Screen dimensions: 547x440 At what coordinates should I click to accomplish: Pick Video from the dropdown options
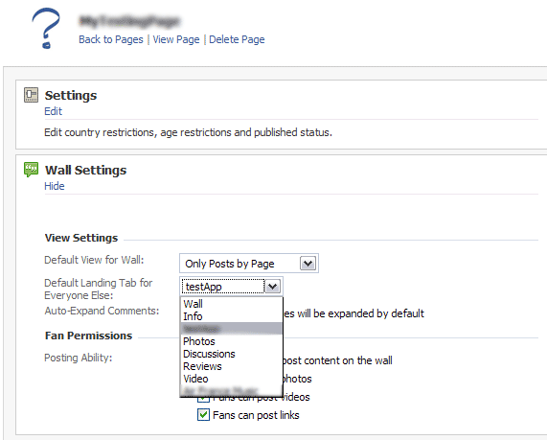195,379
